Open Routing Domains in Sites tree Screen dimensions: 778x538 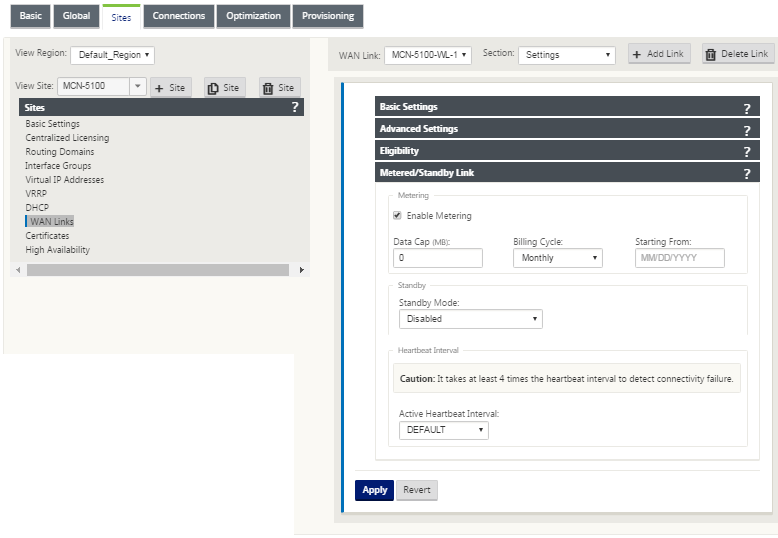pyautogui.click(x=60, y=152)
